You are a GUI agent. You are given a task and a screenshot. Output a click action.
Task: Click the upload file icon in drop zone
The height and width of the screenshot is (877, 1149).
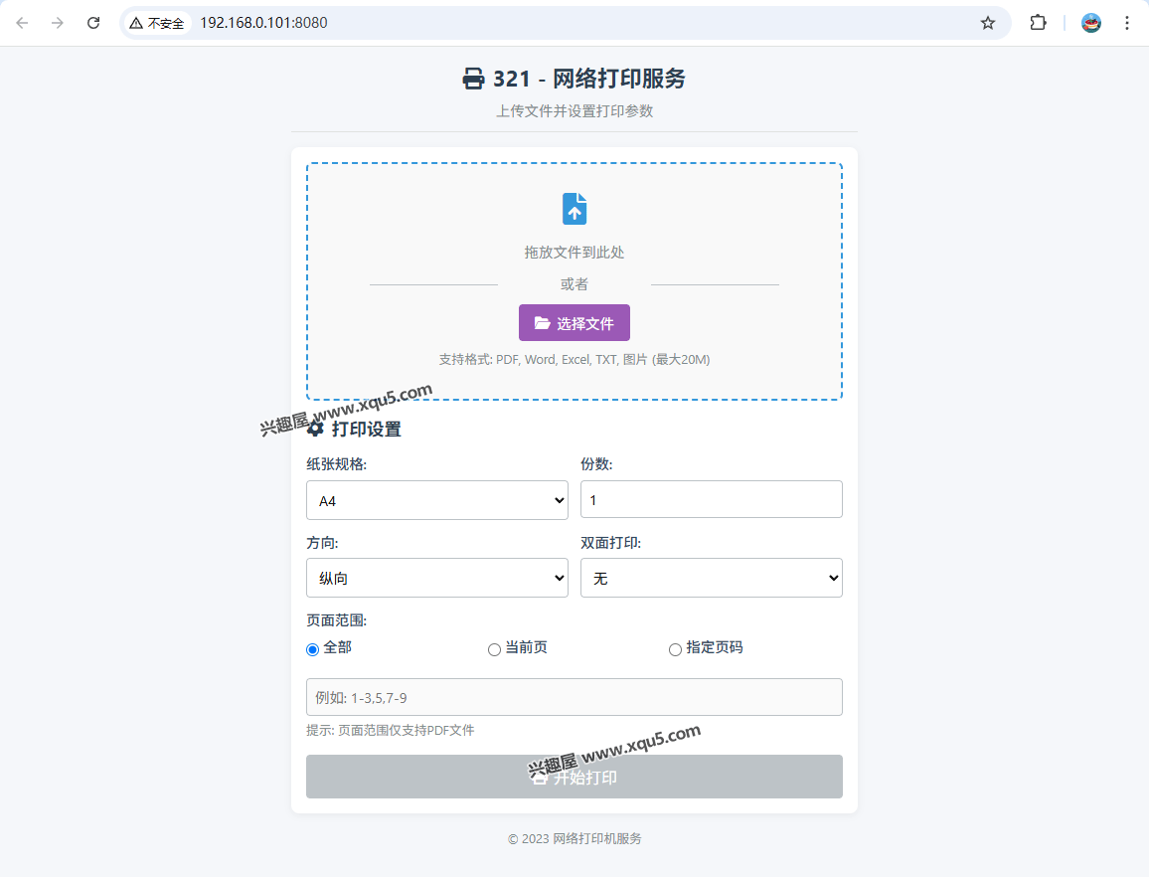(574, 209)
